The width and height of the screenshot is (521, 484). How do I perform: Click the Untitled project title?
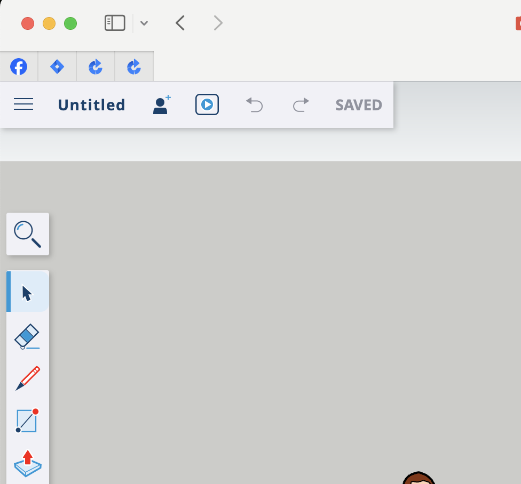(91, 105)
